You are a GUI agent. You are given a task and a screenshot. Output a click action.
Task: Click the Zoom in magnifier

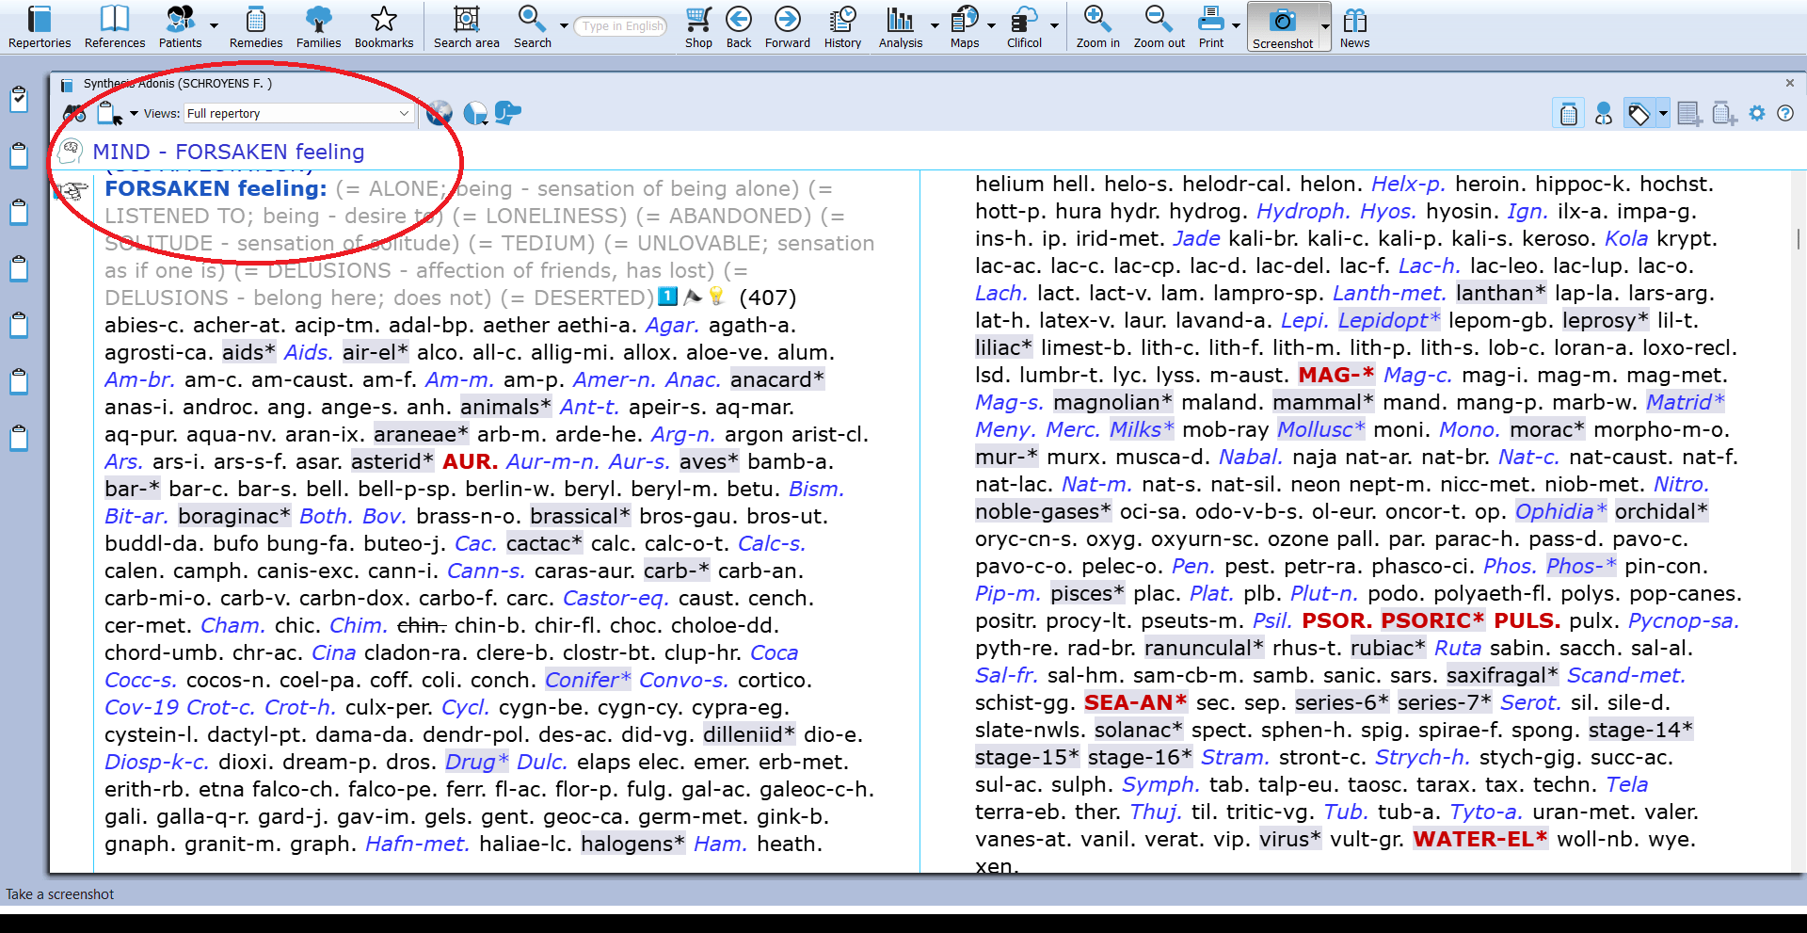pos(1097,26)
